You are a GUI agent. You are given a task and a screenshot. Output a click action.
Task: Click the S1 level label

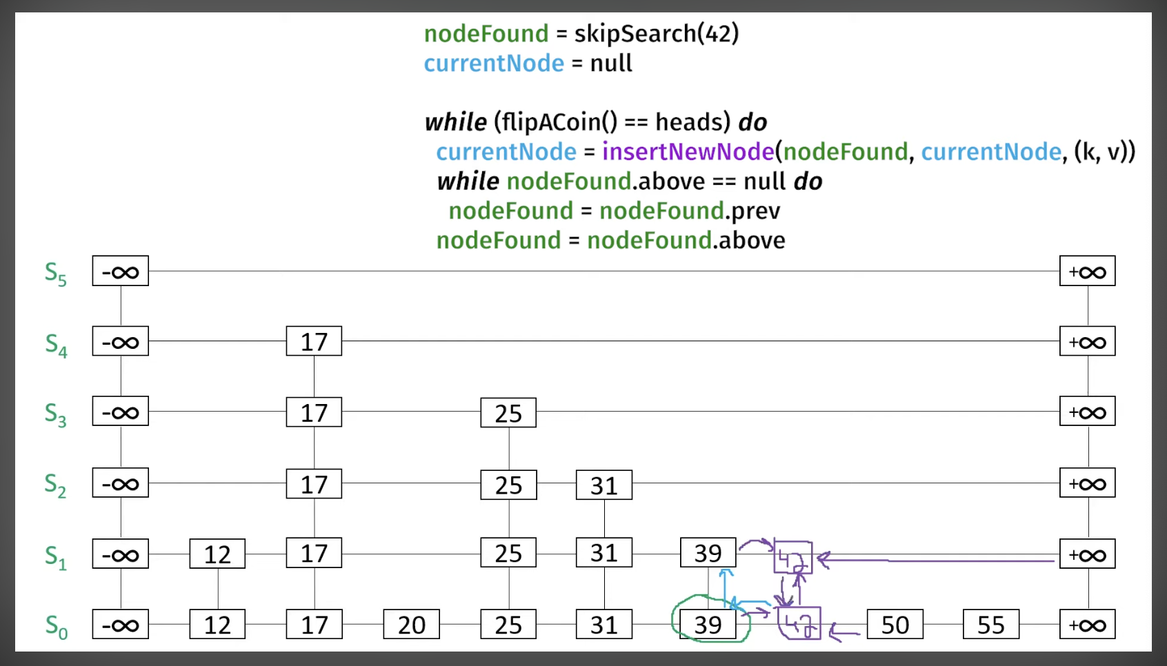56,557
